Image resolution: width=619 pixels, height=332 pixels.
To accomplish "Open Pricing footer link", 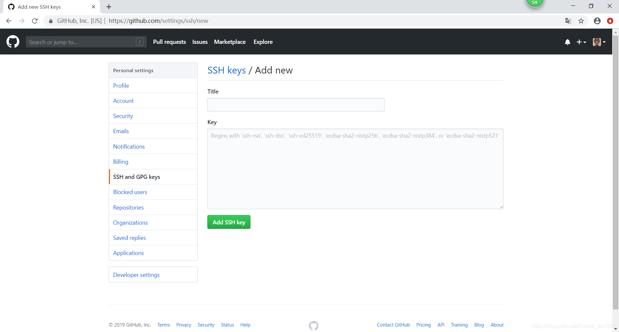I will (x=424, y=325).
